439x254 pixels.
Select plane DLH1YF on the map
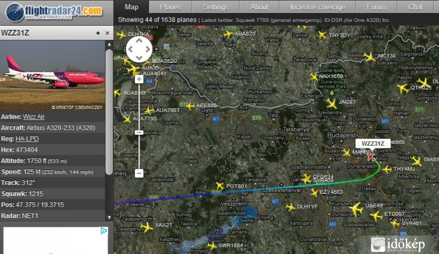pyautogui.click(x=291, y=207)
